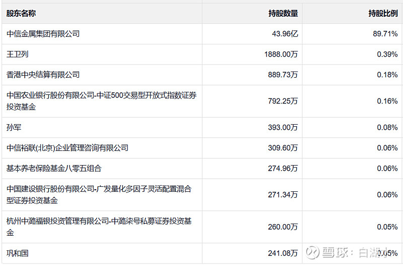Click the 0.08% percentage cell
Image resolution: width=403 pixels, height=265 pixels.
[x=387, y=127]
